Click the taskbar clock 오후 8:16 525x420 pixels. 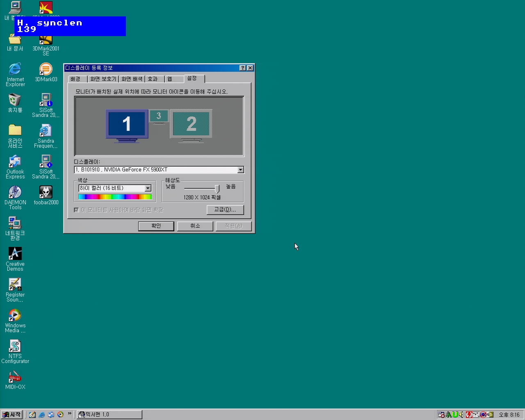coord(509,415)
